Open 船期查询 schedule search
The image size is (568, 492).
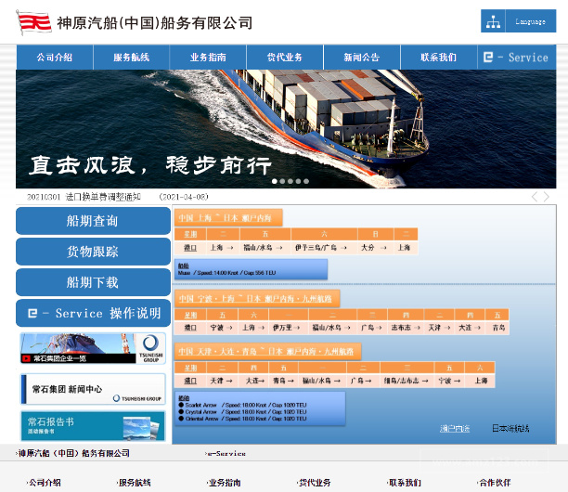pos(93,221)
